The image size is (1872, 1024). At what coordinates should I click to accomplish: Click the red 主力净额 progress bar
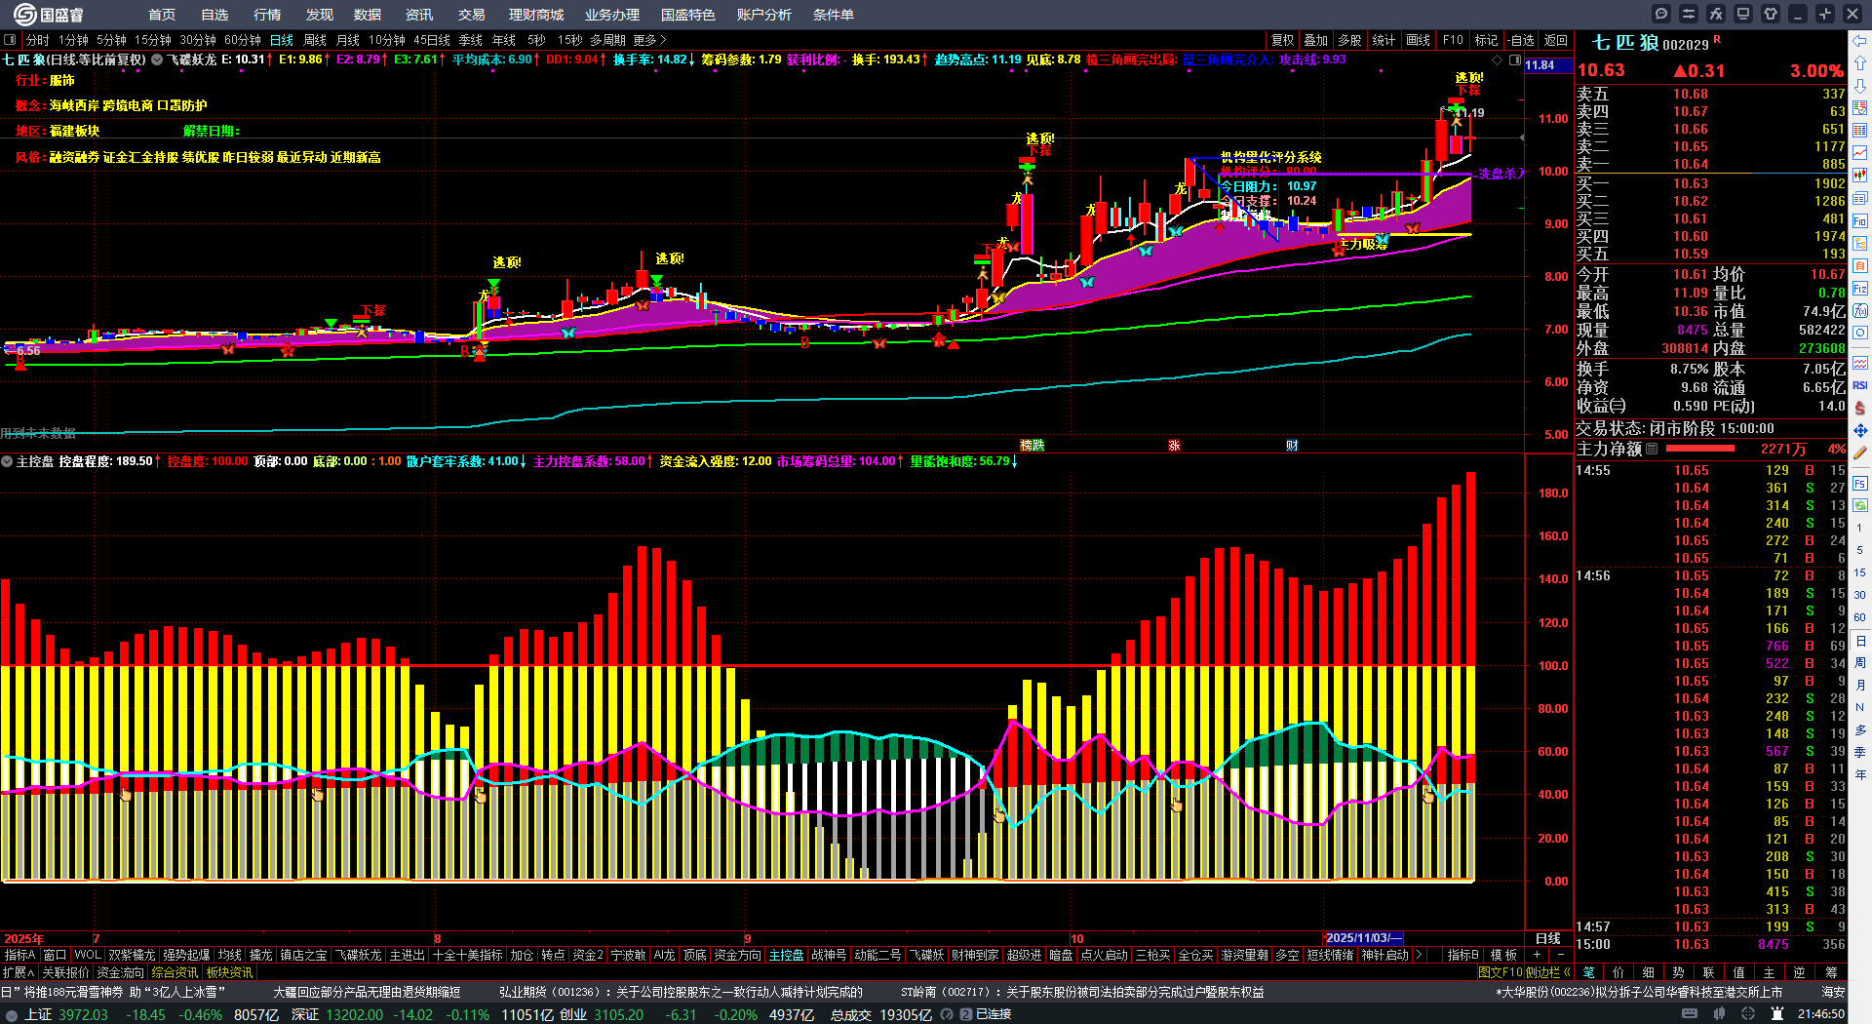(1700, 449)
